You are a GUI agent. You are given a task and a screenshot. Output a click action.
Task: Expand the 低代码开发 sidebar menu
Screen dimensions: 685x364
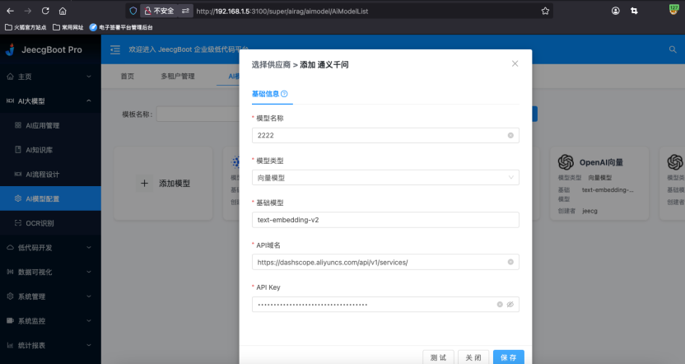pyautogui.click(x=49, y=247)
